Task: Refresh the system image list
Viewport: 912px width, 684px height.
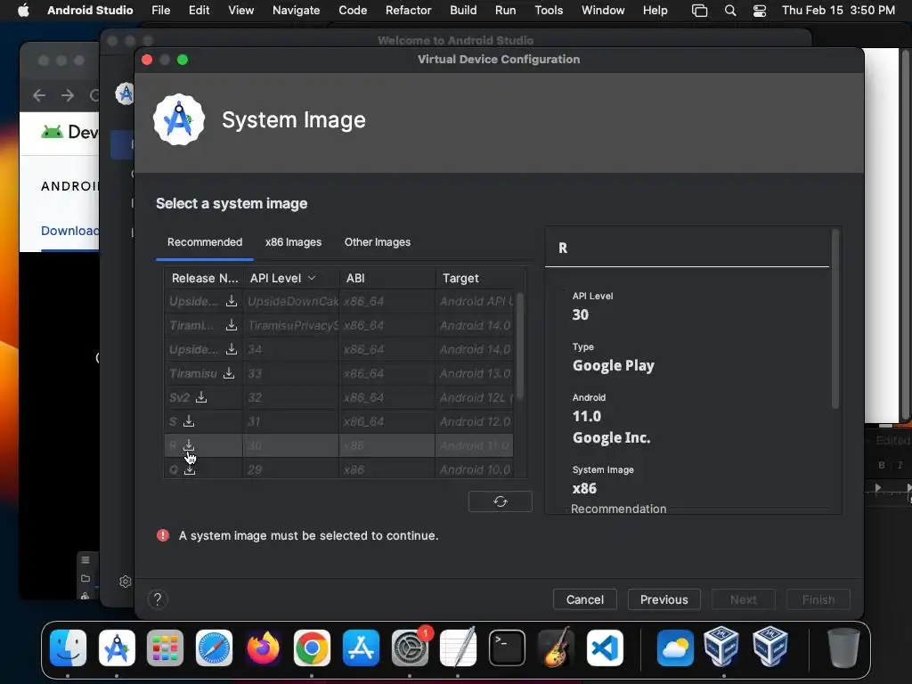Action: click(501, 501)
